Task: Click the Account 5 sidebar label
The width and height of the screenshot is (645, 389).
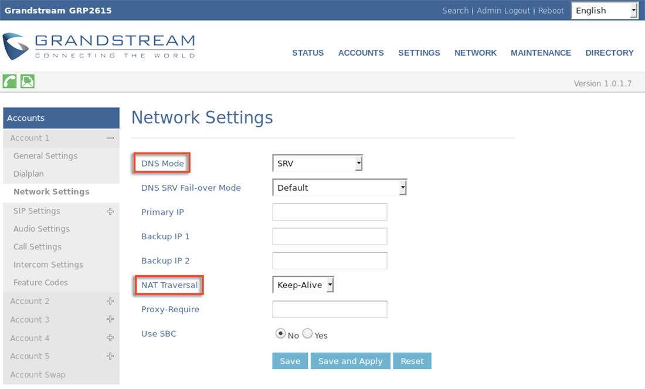Action: 30,356
